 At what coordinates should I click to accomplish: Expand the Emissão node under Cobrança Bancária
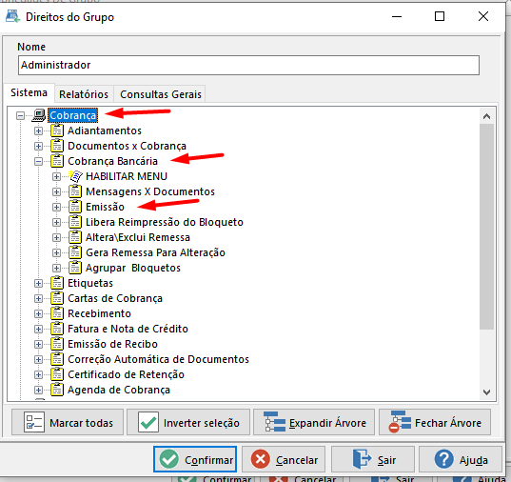[56, 207]
